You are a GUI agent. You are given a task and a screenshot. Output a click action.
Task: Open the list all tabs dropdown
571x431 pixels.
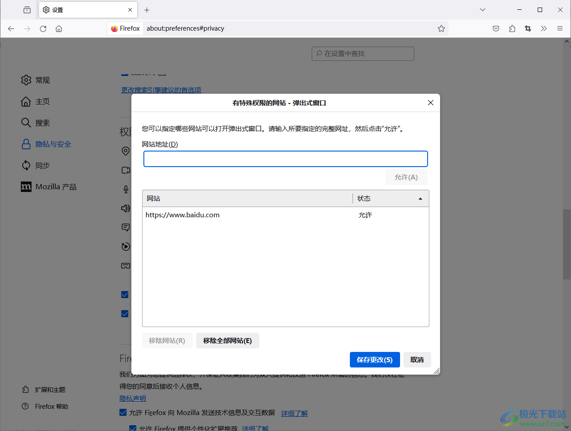(483, 10)
